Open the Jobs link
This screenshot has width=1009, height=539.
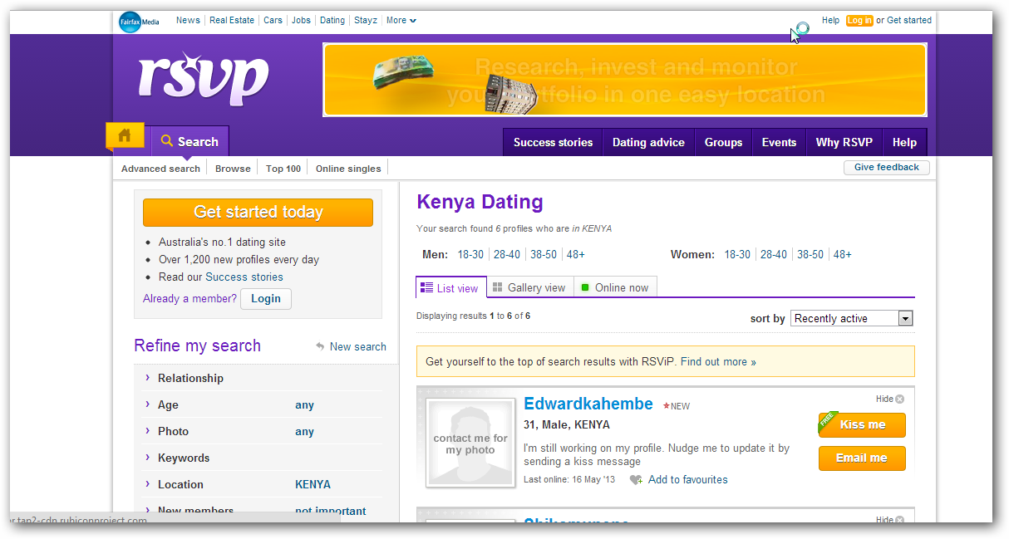302,21
